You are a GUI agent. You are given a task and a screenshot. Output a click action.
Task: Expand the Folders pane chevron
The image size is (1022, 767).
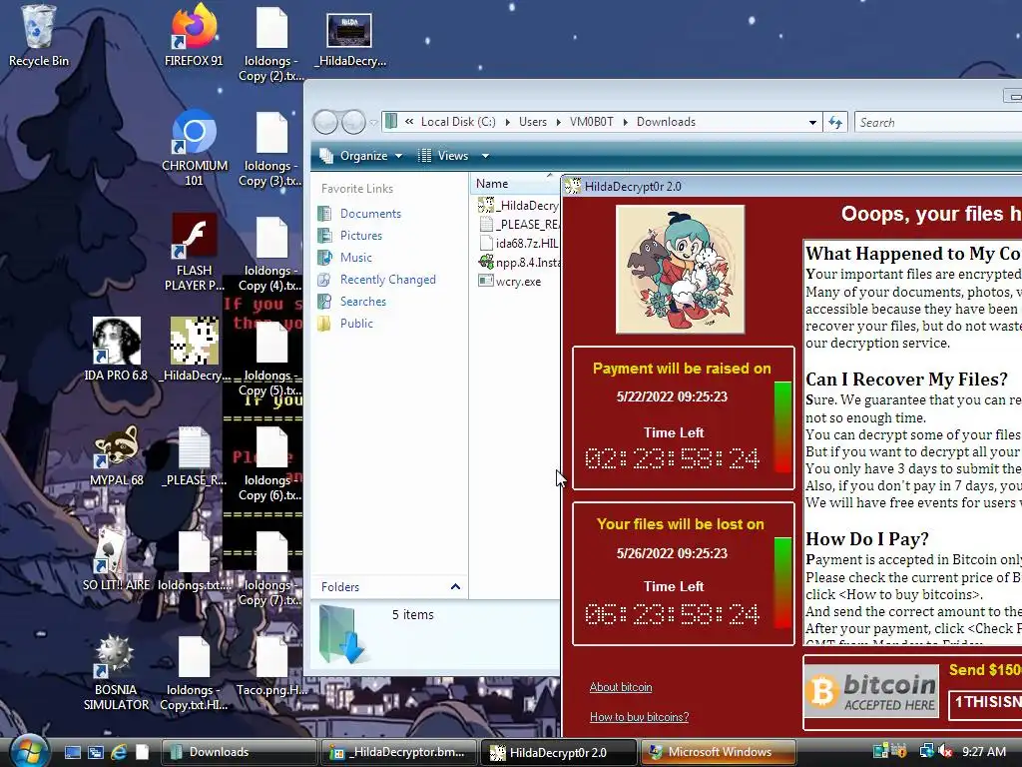coord(455,586)
